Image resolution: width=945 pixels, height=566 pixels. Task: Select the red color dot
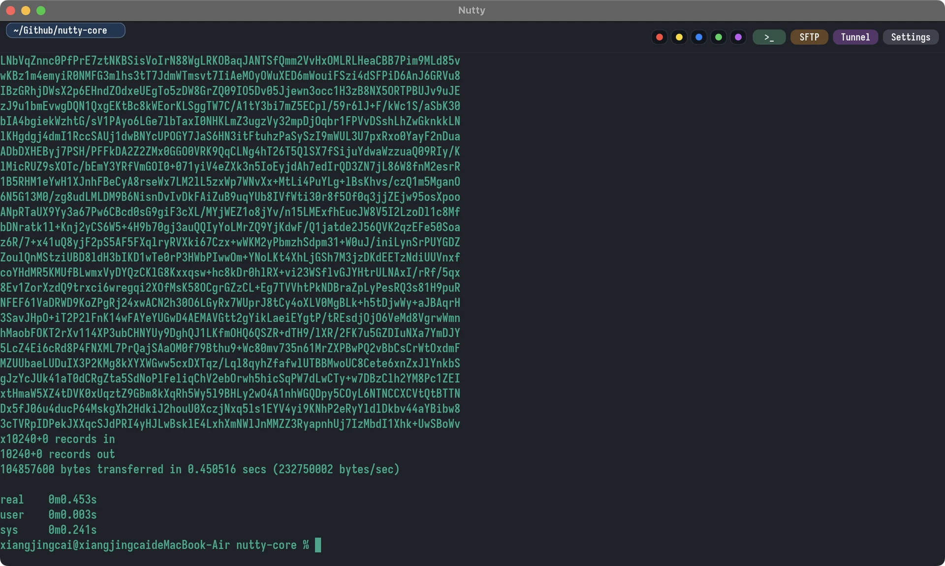660,37
